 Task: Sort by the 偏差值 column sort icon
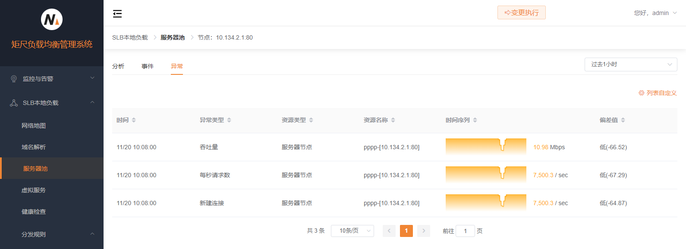(623, 120)
